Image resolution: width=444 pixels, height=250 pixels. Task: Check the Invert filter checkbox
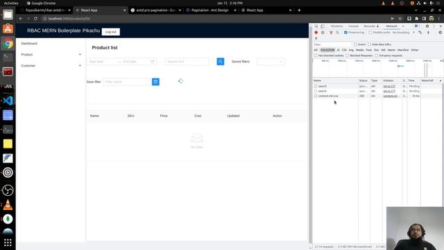click(x=355, y=44)
